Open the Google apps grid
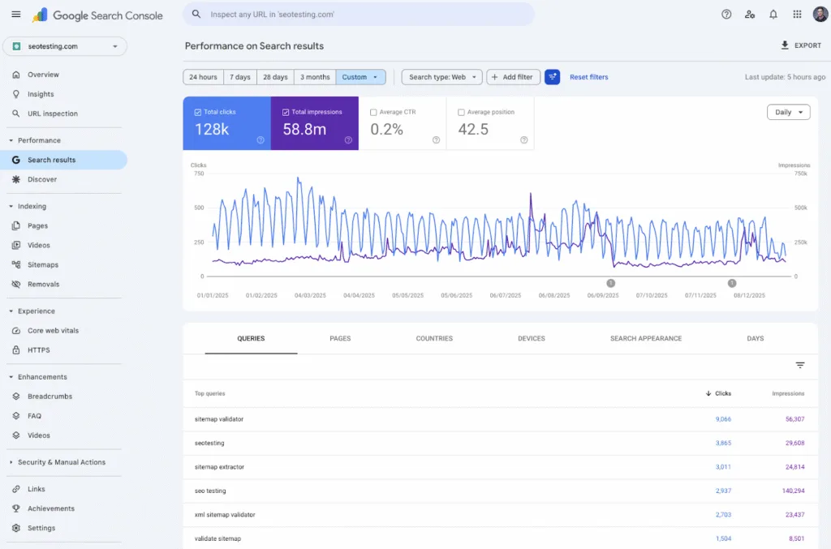The image size is (831, 549). click(x=795, y=14)
